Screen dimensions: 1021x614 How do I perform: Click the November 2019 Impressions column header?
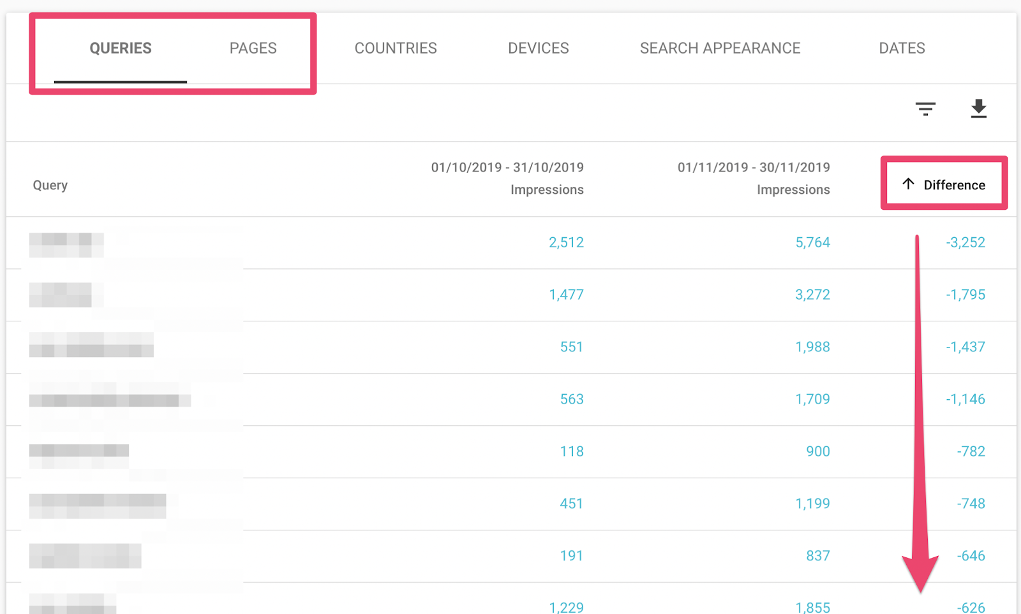[754, 179]
